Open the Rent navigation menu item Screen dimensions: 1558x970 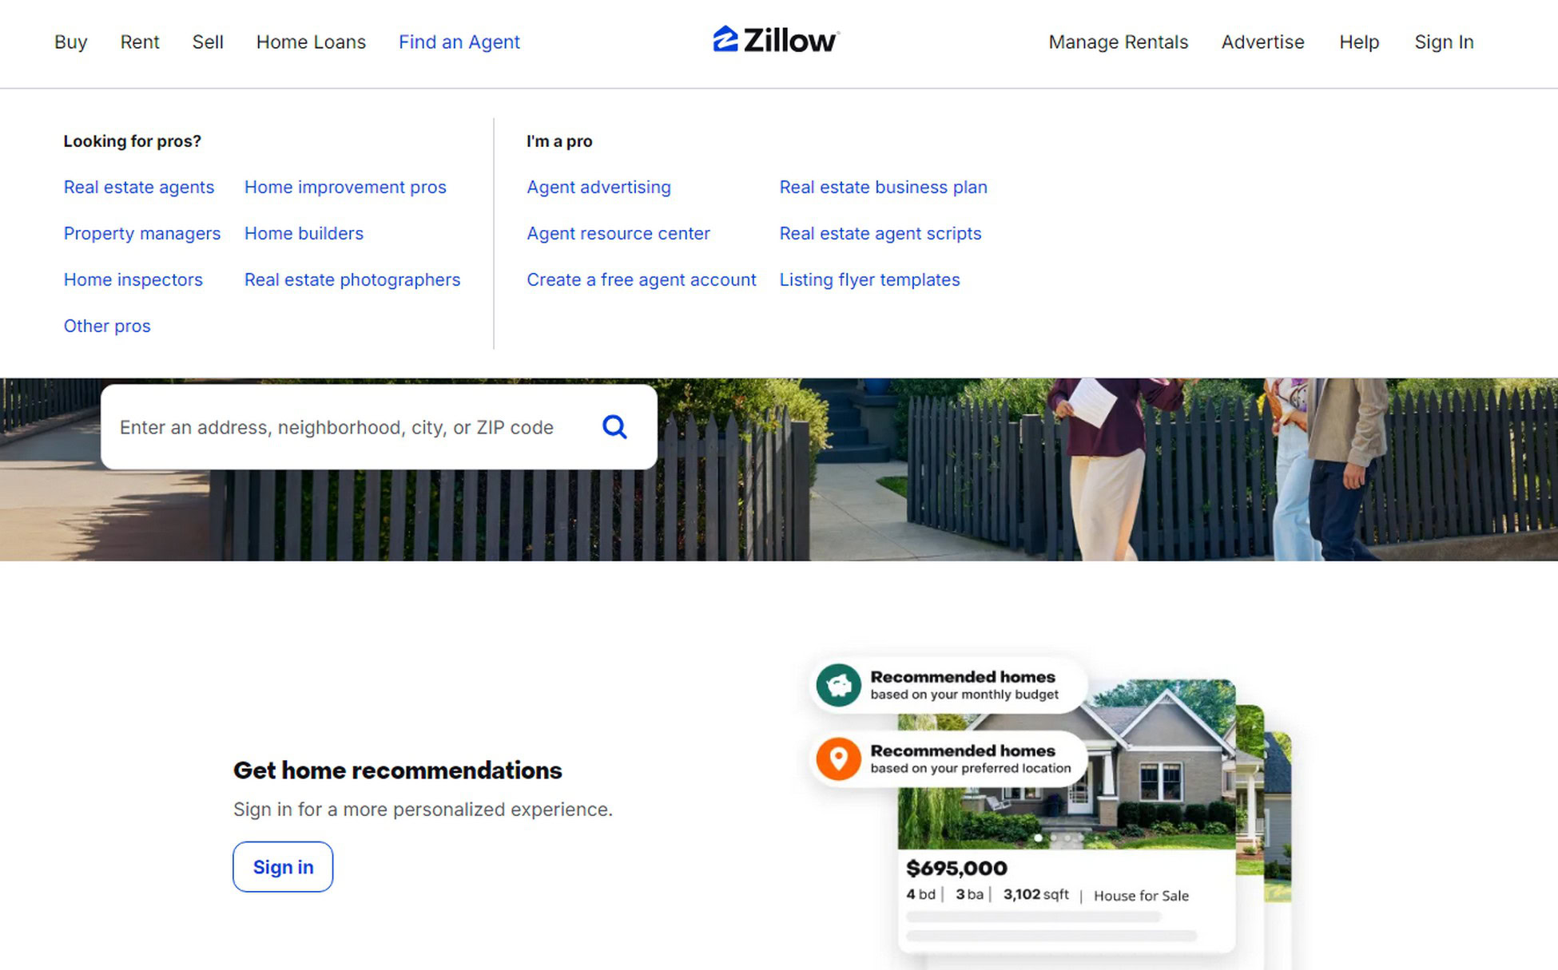tap(140, 42)
